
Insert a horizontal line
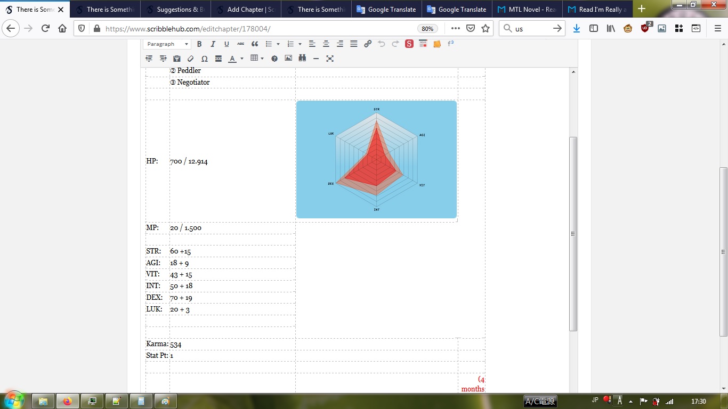[x=316, y=59]
